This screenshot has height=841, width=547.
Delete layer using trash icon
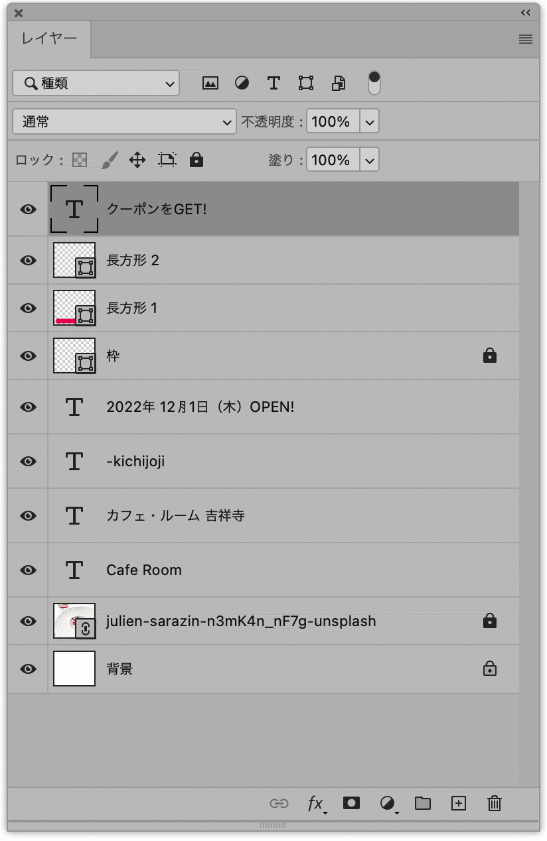(x=495, y=803)
